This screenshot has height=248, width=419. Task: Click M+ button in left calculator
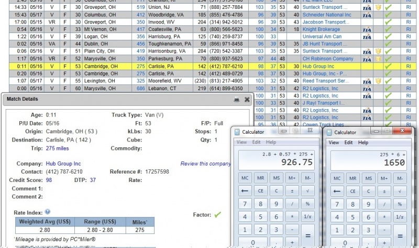(292, 178)
